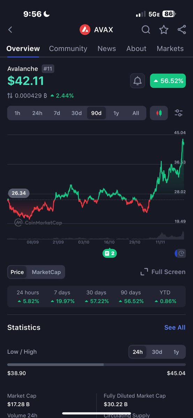Select the 24h chart range
Image resolution: width=193 pixels, height=418 pixels.
pyautogui.click(x=37, y=113)
